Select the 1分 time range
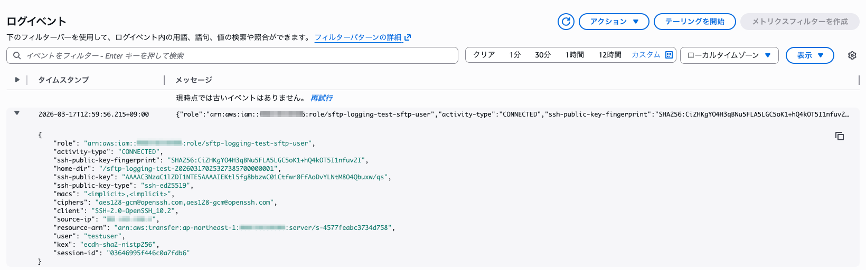This screenshot has height=270, width=866. (x=515, y=55)
